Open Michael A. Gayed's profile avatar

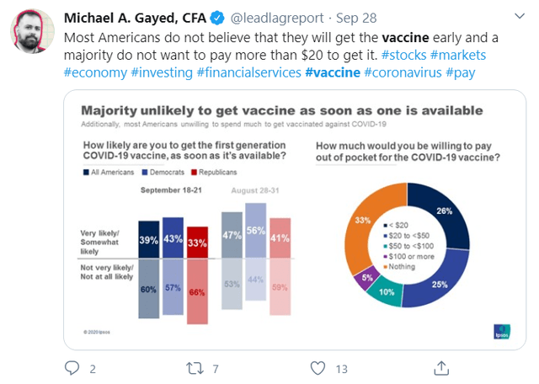pos(32,31)
